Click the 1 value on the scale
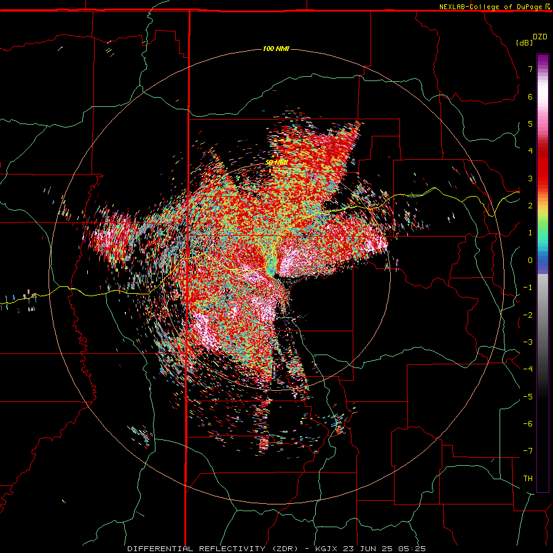This screenshot has width=553, height=553. (530, 233)
